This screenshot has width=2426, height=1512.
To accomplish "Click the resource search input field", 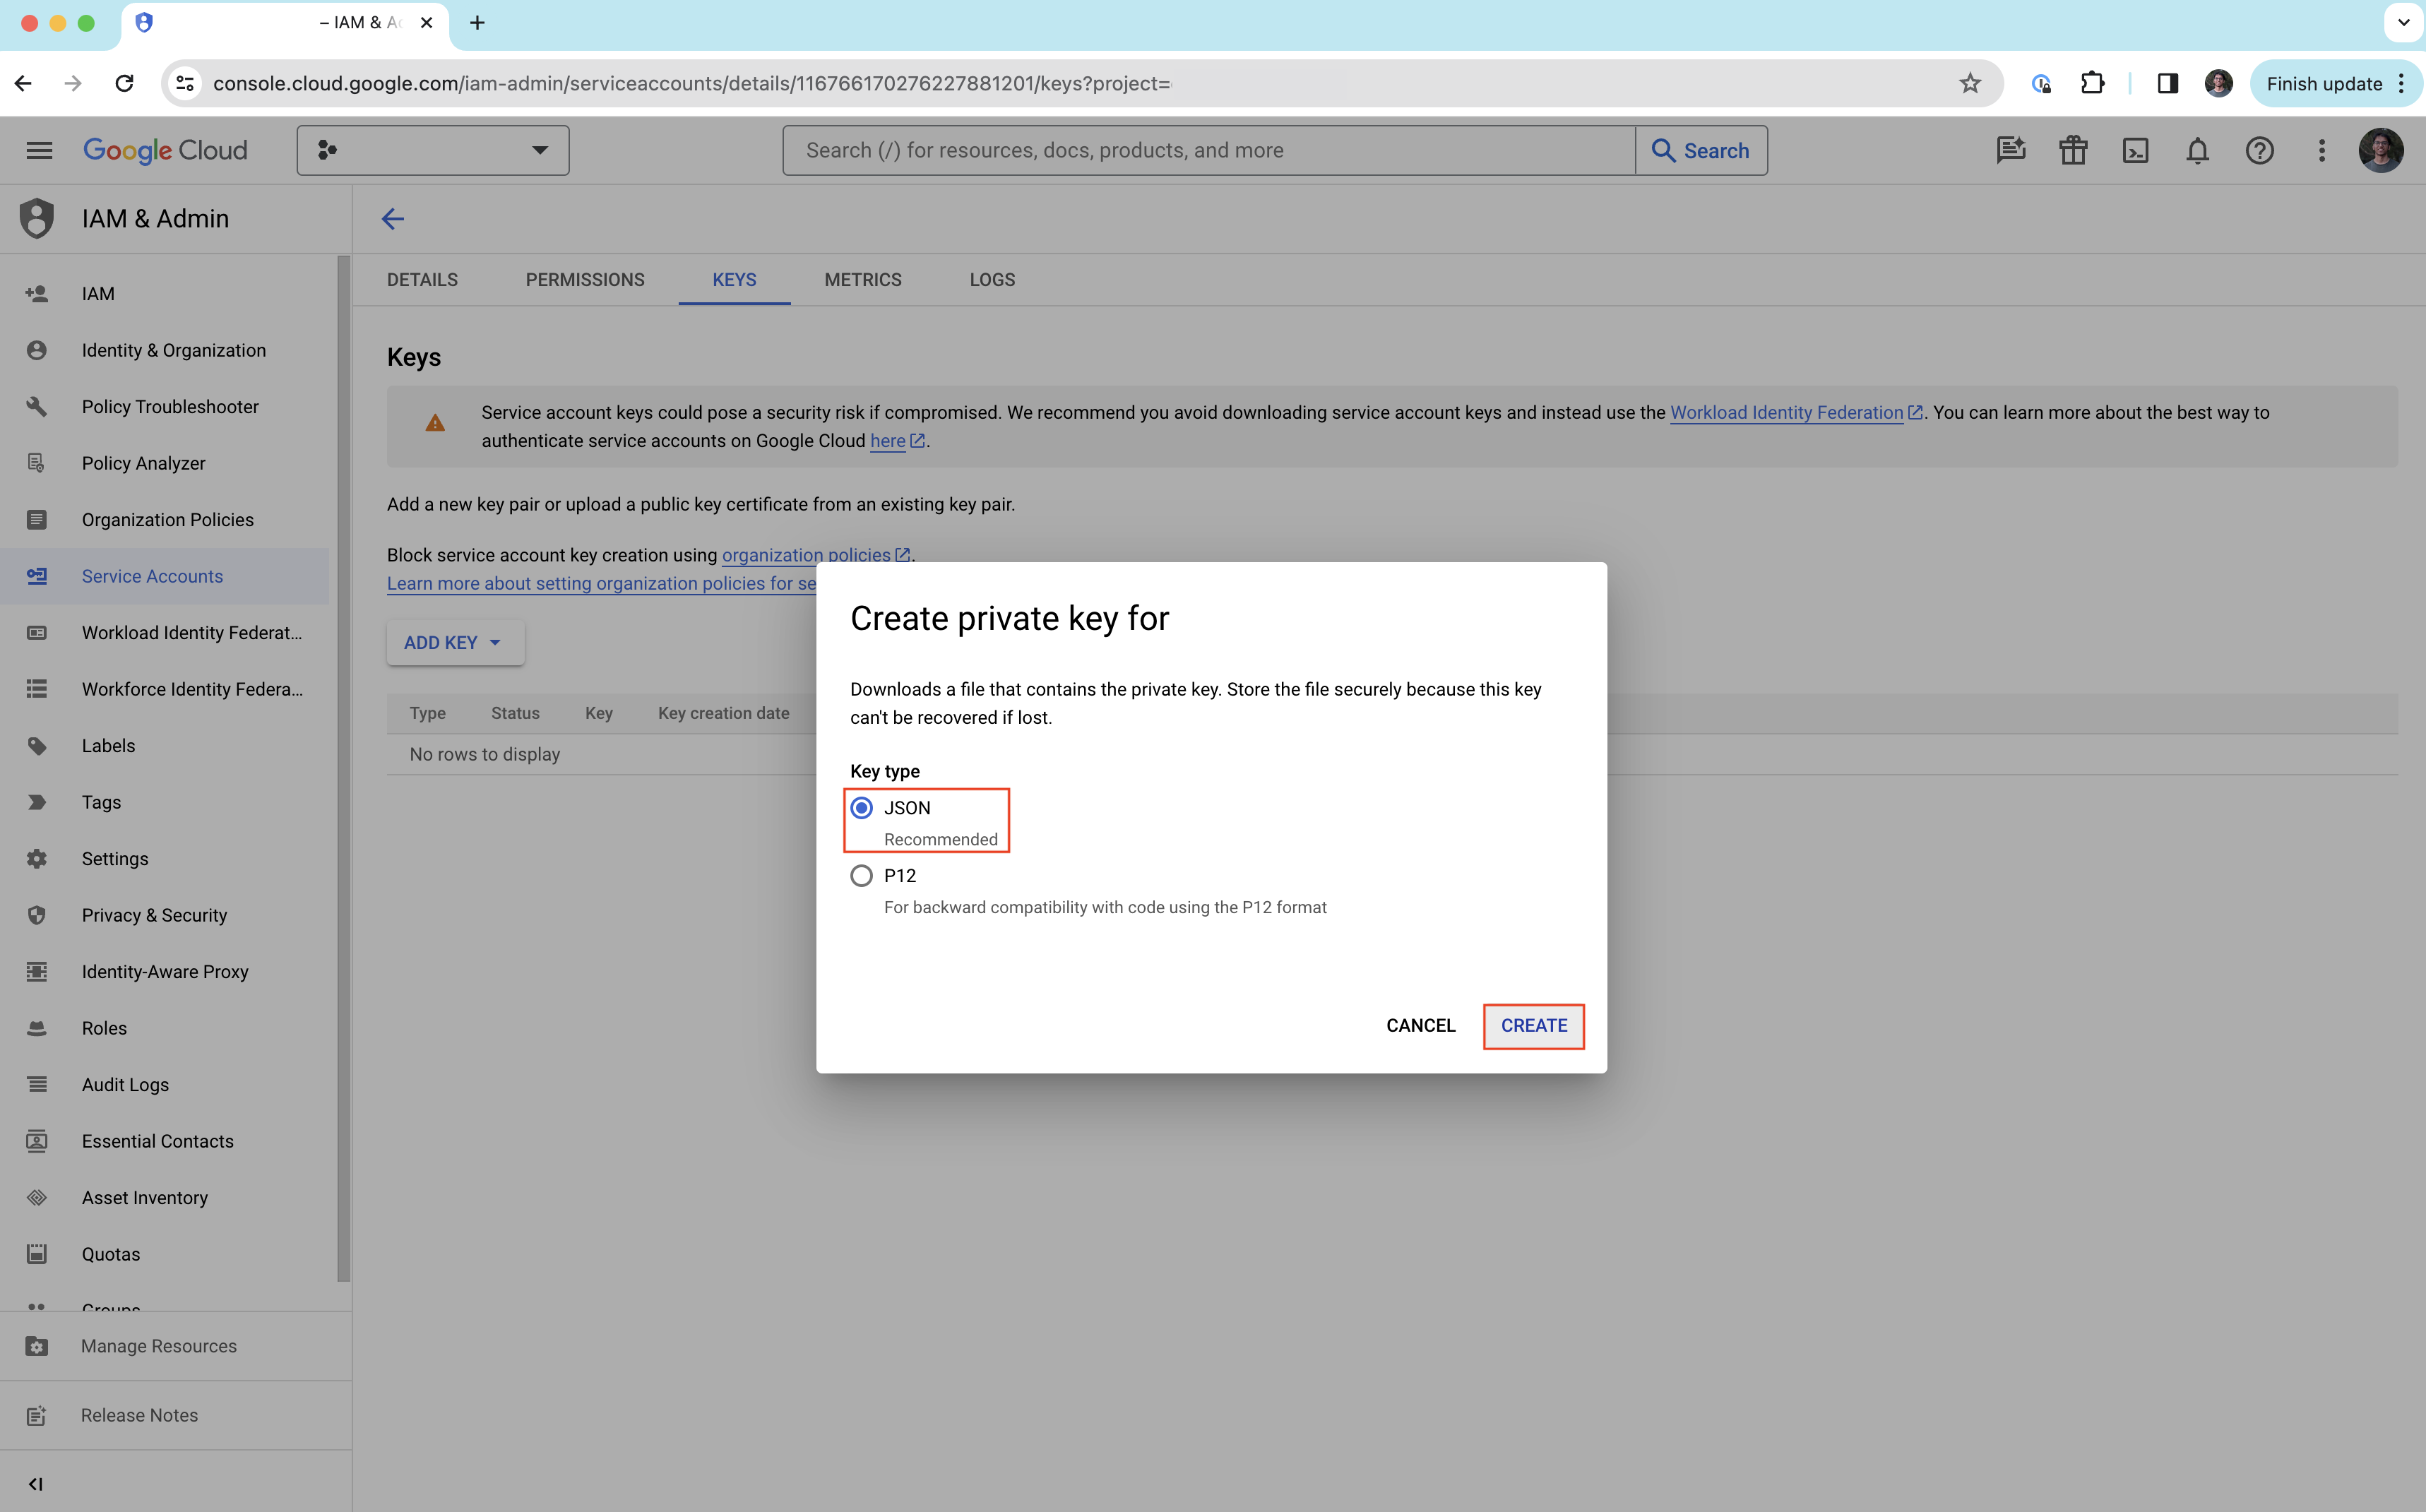I will (x=1208, y=150).
